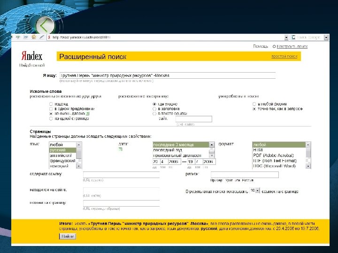Select 'последний год' date option
338x253 pixels.
point(181,150)
